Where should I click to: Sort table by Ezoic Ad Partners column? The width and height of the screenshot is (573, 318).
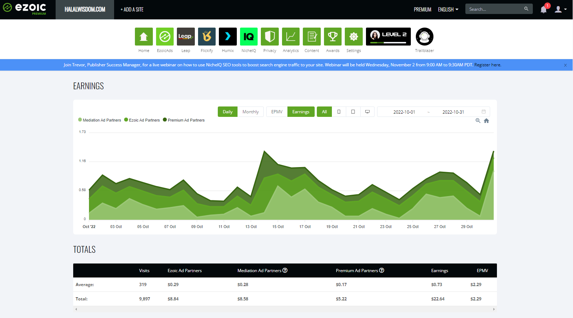[185, 271]
